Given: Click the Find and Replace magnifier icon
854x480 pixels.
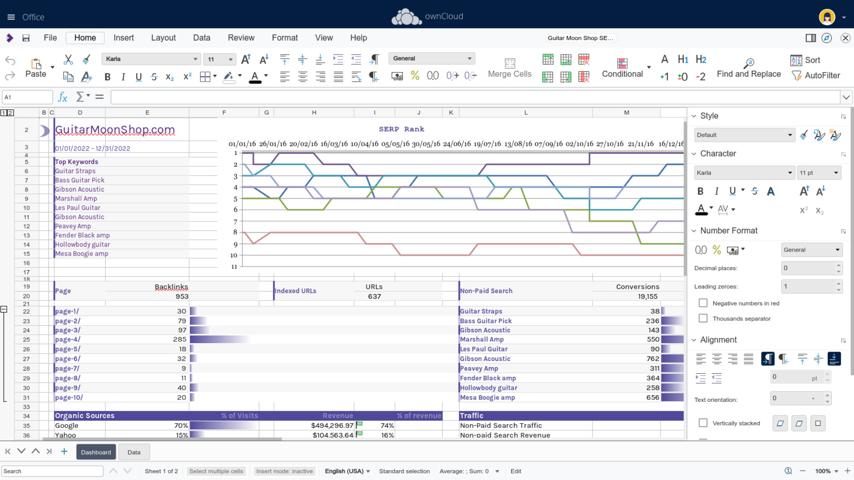Looking at the screenshot, I should pyautogui.click(x=749, y=63).
